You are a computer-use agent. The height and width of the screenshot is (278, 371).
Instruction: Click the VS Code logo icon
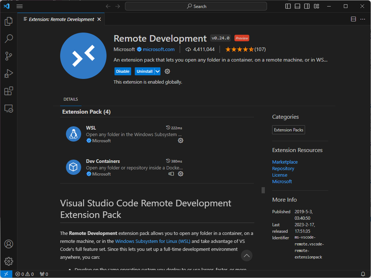tap(7, 6)
